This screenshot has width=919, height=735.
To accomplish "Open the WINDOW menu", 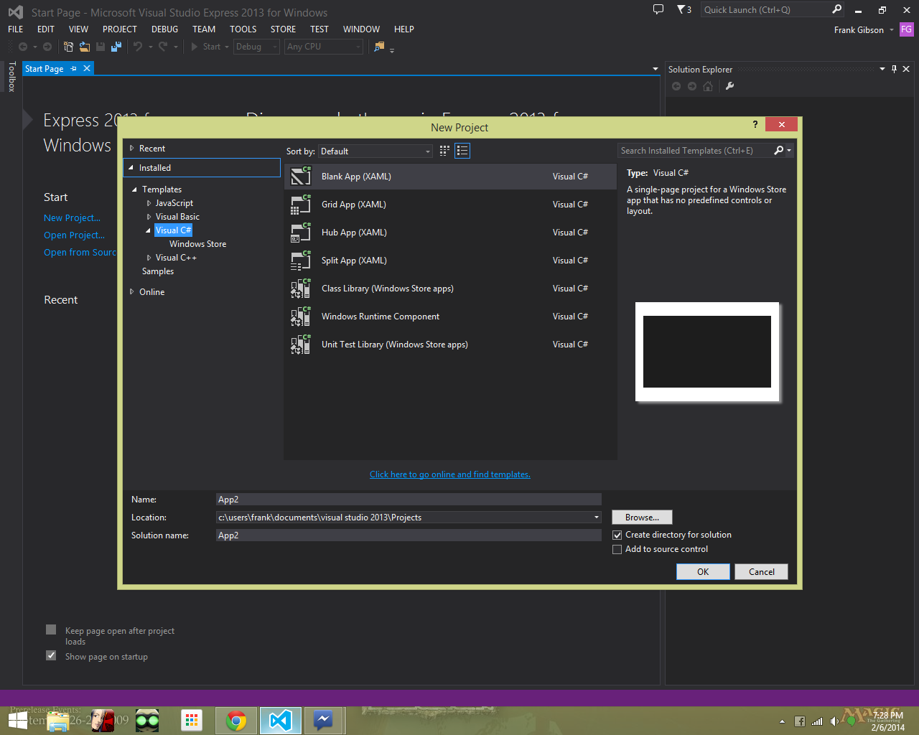I will click(361, 29).
